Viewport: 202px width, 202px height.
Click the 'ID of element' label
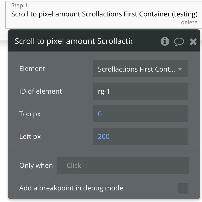coord(40,91)
